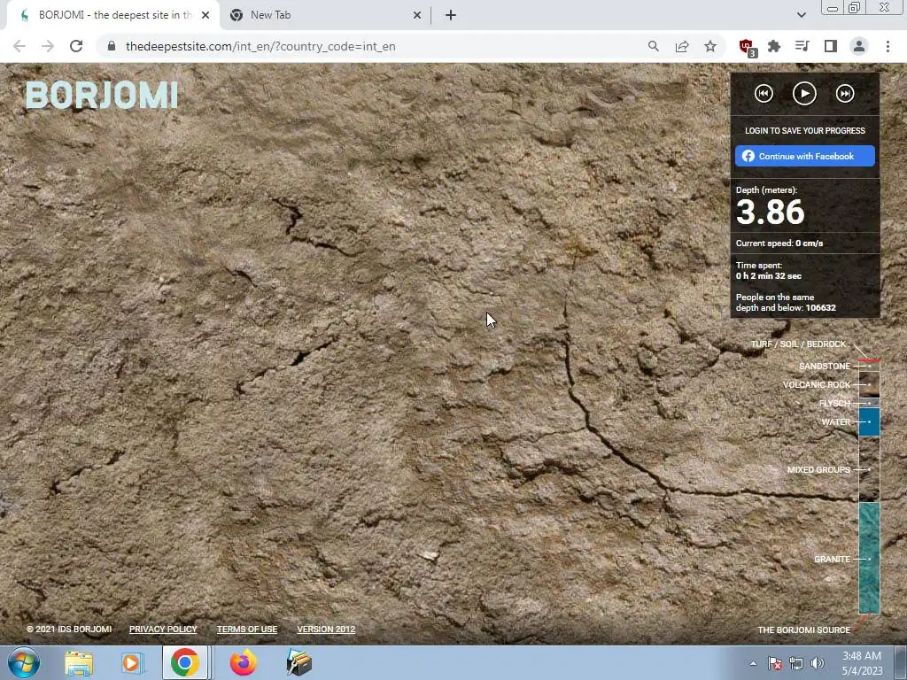Open the taskbar clock and date
This screenshot has width=907, height=680.
[862, 663]
